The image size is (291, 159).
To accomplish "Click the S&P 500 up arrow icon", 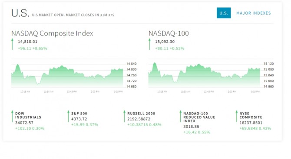I will point(68,116).
